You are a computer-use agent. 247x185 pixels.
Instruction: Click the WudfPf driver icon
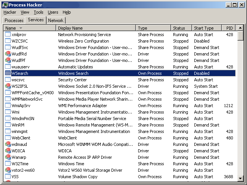tap(8, 60)
